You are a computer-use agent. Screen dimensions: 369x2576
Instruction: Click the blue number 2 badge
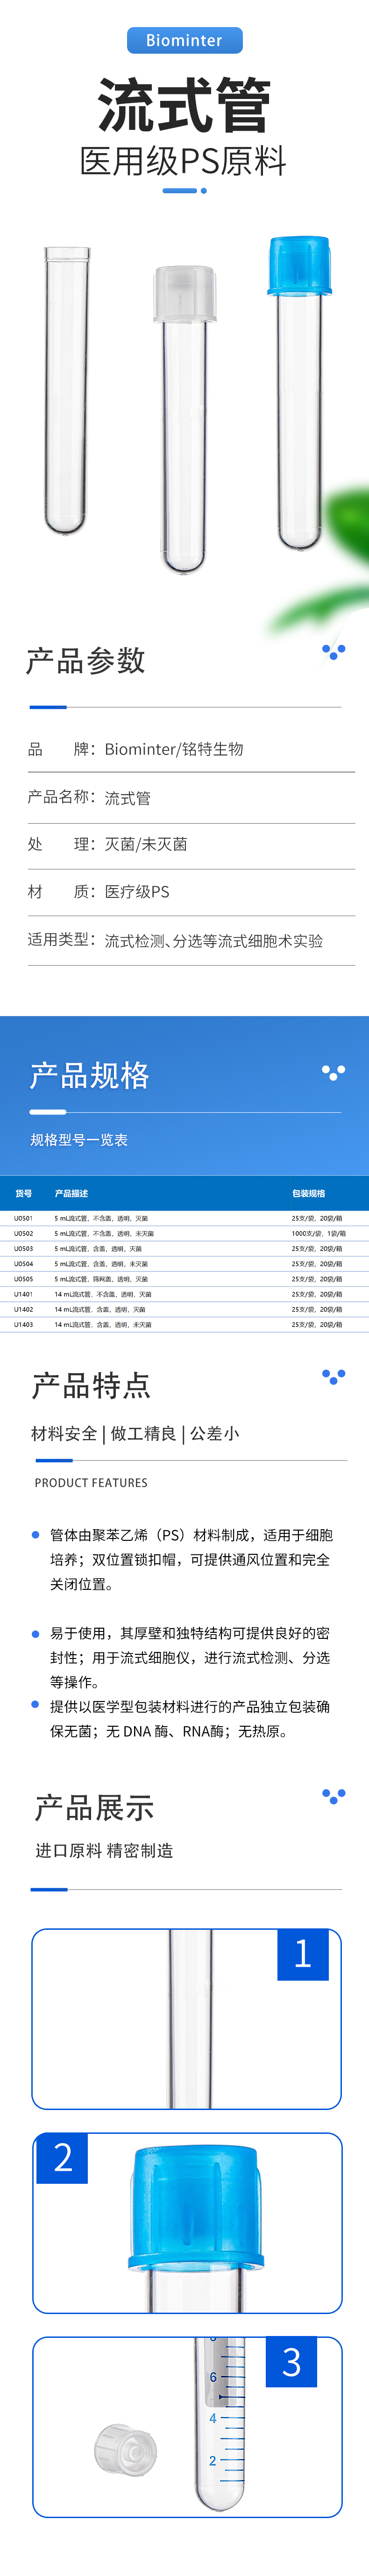[x=62, y=2158]
